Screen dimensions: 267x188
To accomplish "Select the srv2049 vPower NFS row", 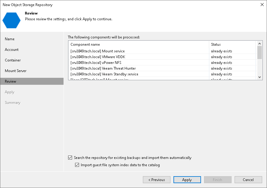I will point(162,63).
